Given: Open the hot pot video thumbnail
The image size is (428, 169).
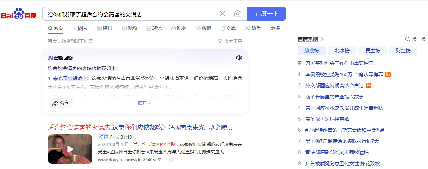Looking at the screenshot, I should (70, 149).
